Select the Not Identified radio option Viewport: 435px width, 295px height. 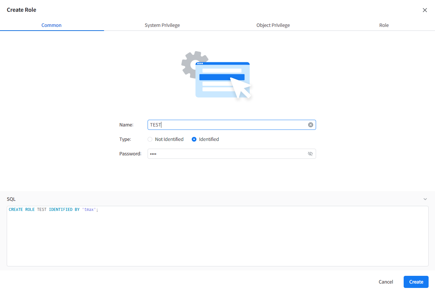coord(150,139)
